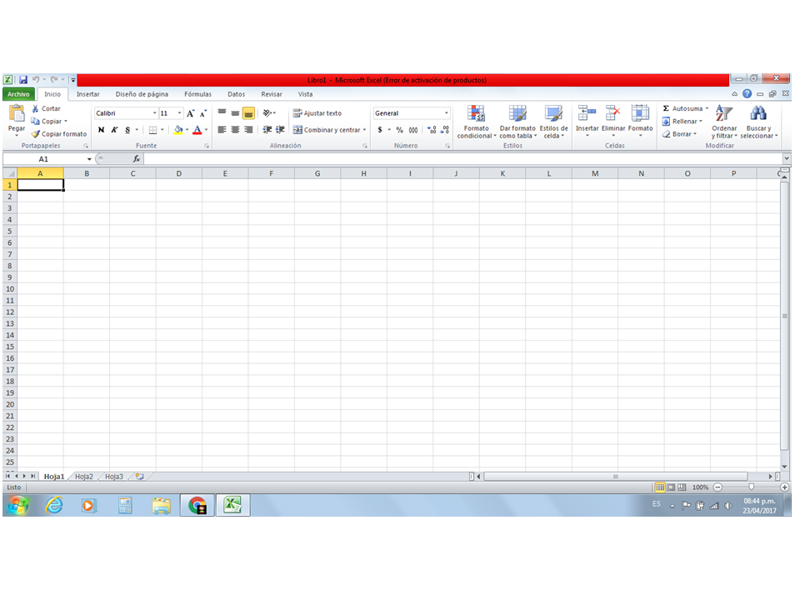Increase indent in Alineación
This screenshot has height=600, width=800.
pyautogui.click(x=280, y=130)
